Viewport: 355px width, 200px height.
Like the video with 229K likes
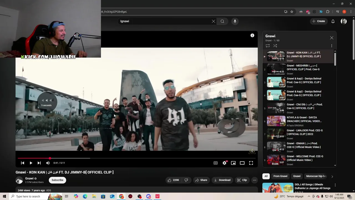pos(173,180)
